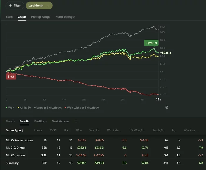
Task: Switch to the Hands tab
Action: click(10, 121)
